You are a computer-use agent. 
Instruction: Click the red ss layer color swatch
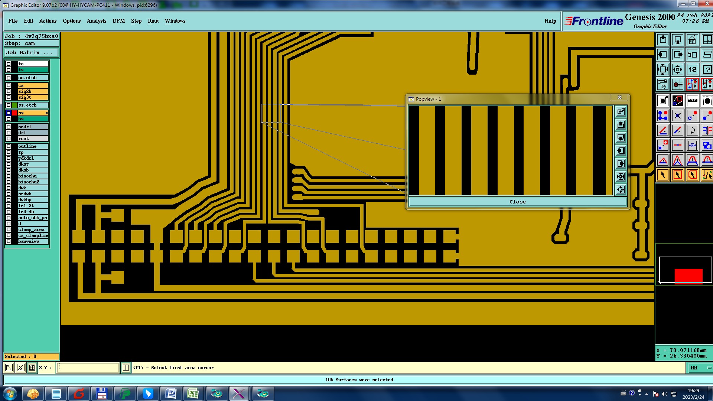14,113
